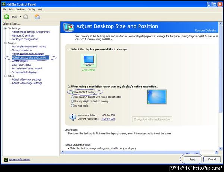Collapse the Video tree node
This screenshot has height=172, width=224.
pos(6,76)
